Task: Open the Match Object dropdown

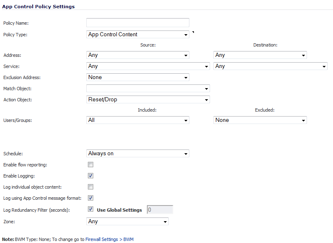Action: coord(148,89)
